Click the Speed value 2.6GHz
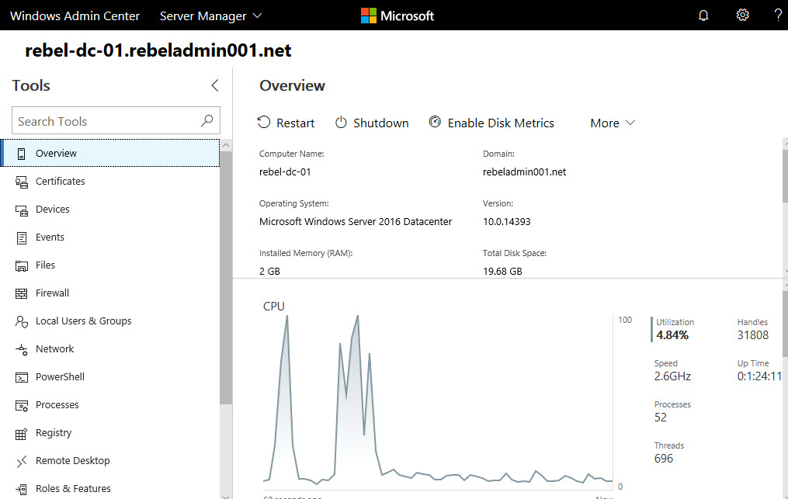 click(x=672, y=376)
